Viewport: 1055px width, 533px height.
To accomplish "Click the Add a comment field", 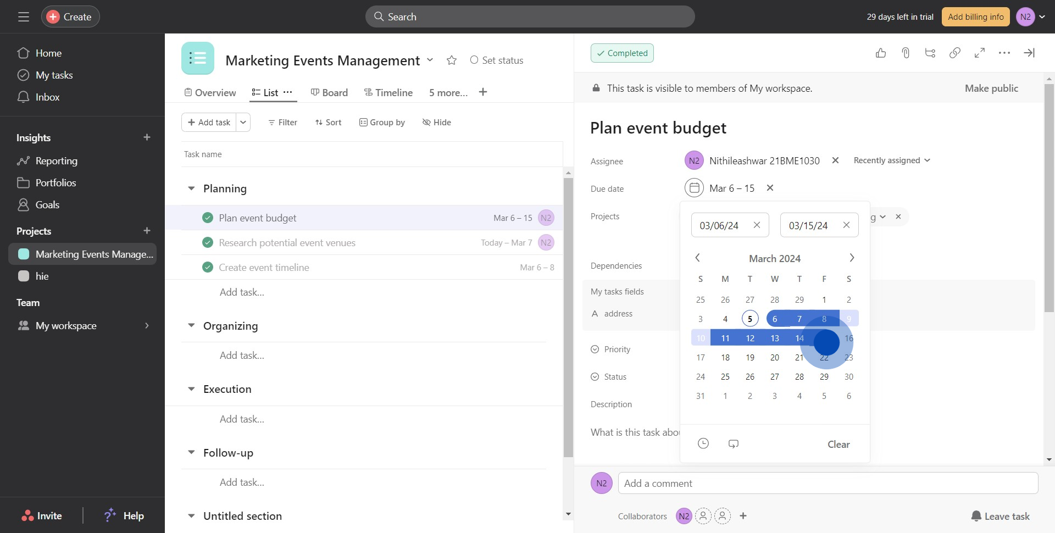I will coord(828,483).
